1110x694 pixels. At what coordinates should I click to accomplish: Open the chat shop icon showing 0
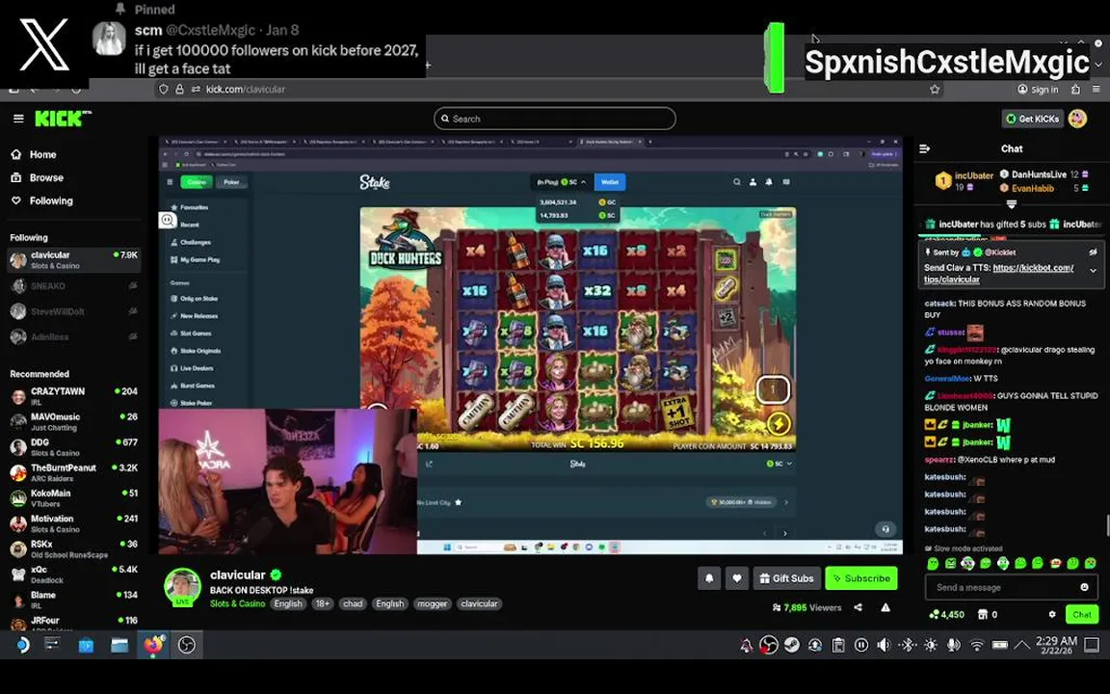981,615
